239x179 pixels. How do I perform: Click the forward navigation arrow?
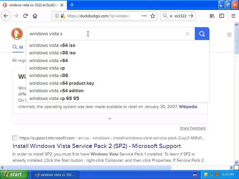[16, 16]
